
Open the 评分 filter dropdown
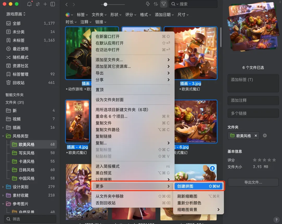131,15
